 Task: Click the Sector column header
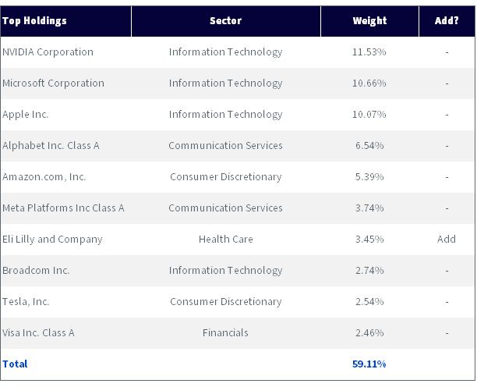pos(225,21)
